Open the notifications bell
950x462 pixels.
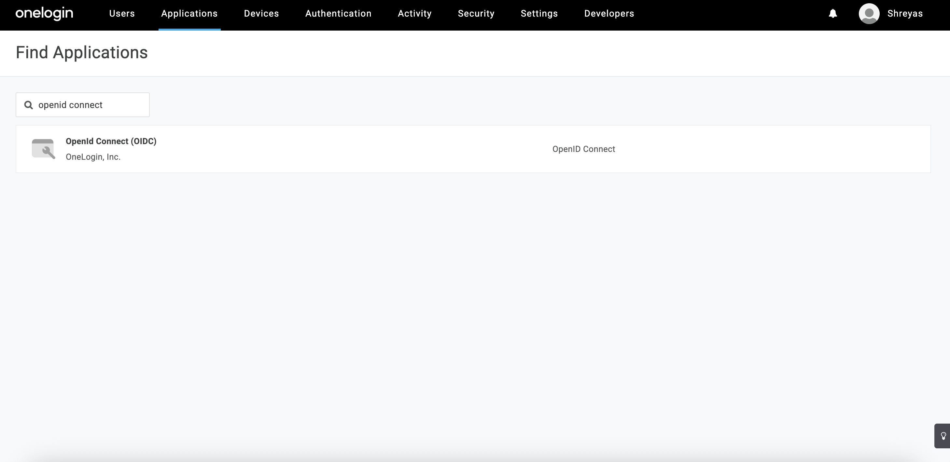coord(833,14)
